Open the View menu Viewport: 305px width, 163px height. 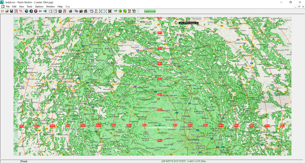point(21,6)
